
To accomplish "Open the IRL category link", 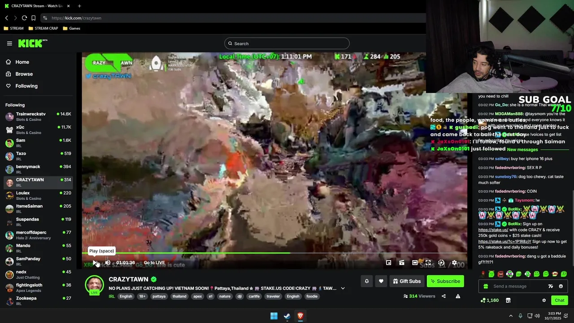I will [x=112, y=297].
